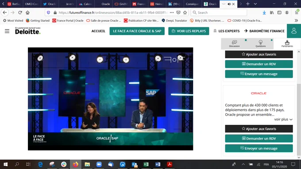Image resolution: width=301 pixels, height=169 pixels.
Task: Reload the current page
Action: (x=20, y=12)
